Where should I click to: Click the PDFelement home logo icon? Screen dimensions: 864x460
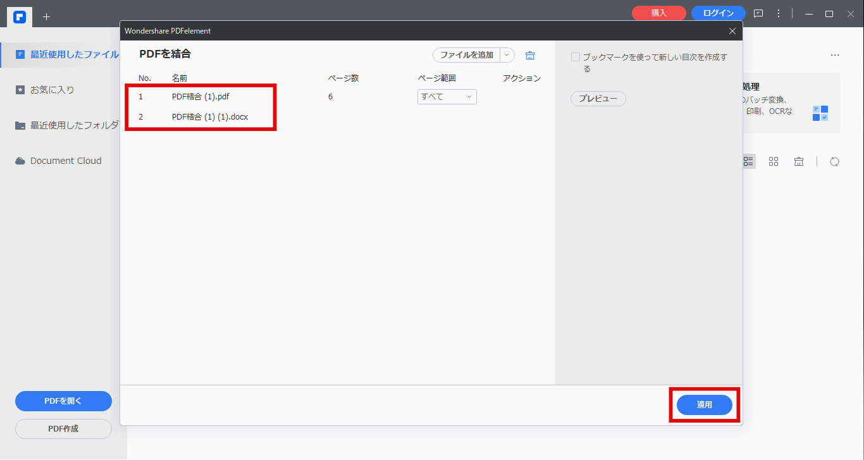[20, 16]
